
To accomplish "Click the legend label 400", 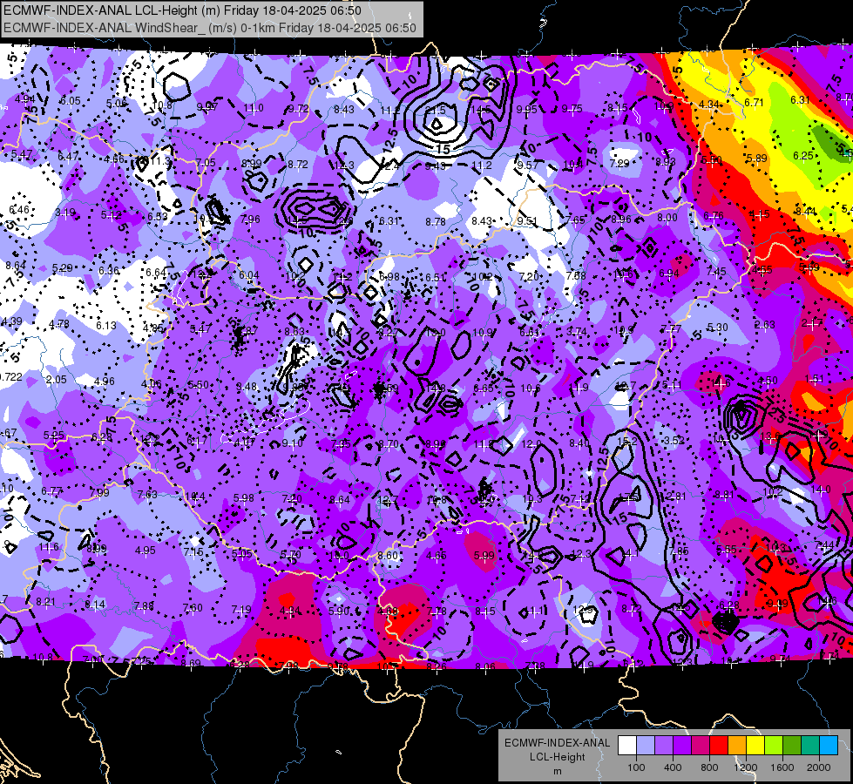I will 673,767.
